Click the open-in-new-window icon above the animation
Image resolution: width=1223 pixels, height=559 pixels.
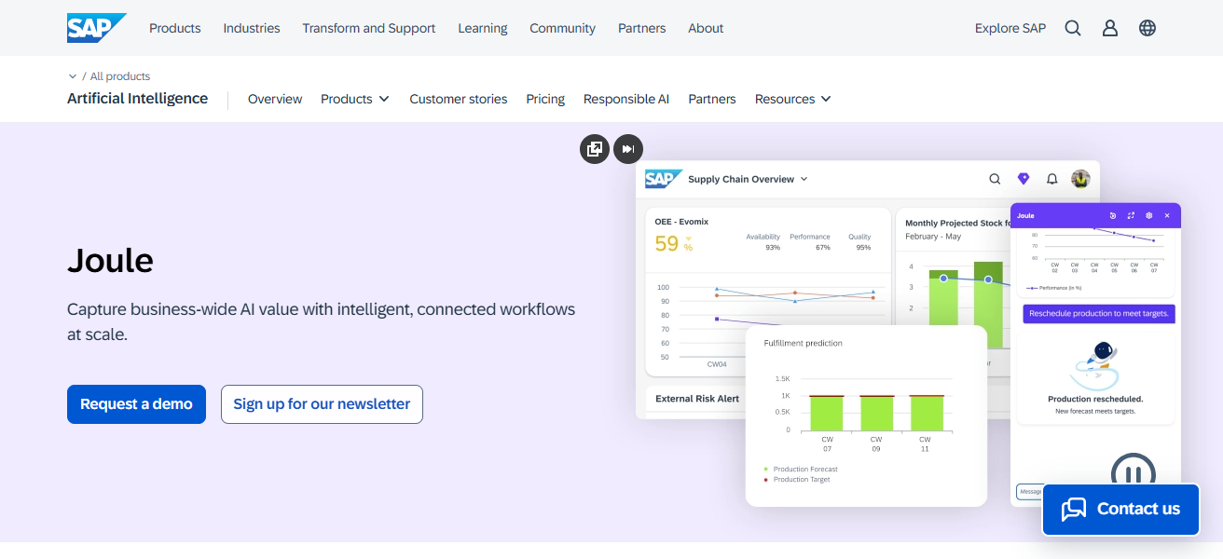tap(595, 149)
